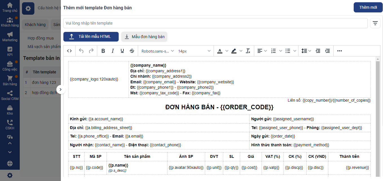
Task: Toggle italic formatting
Action: [x=113, y=51]
